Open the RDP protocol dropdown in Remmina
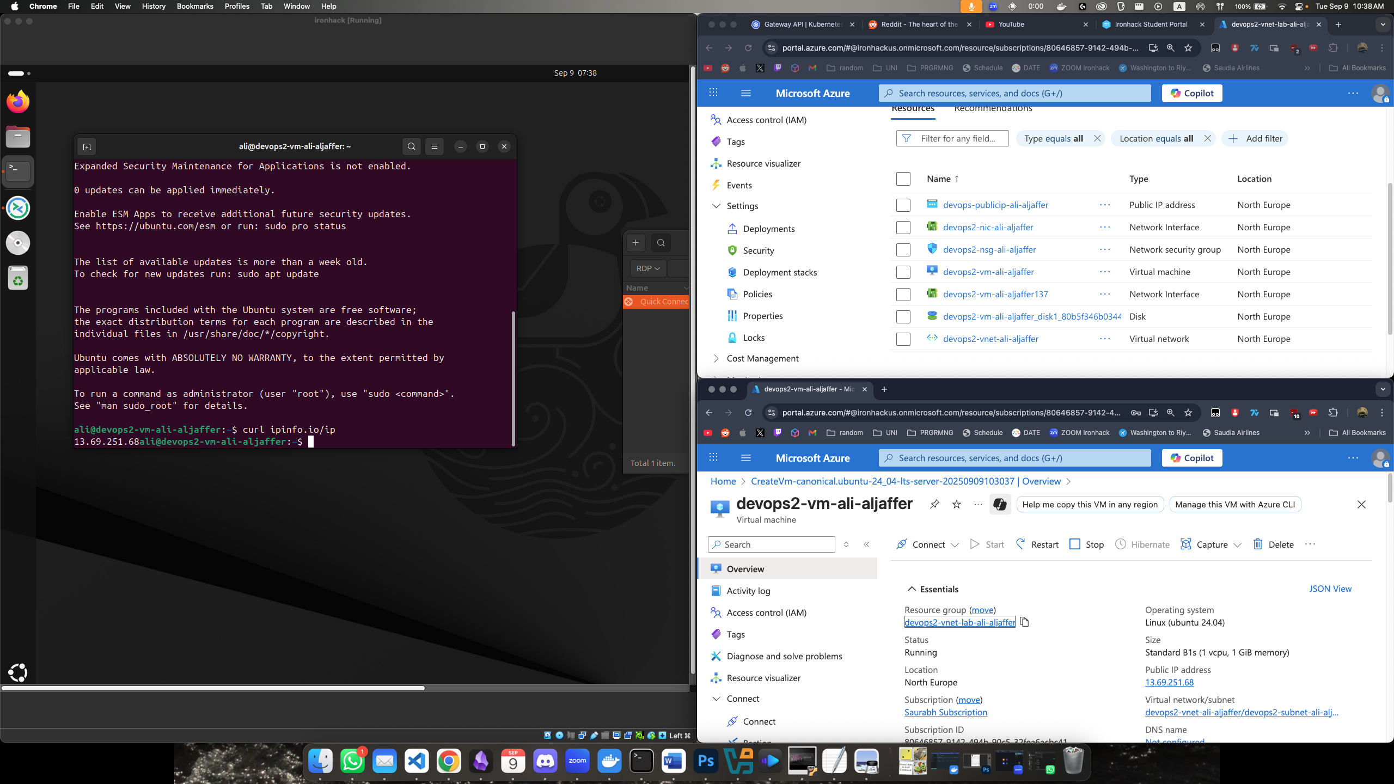 (x=647, y=268)
